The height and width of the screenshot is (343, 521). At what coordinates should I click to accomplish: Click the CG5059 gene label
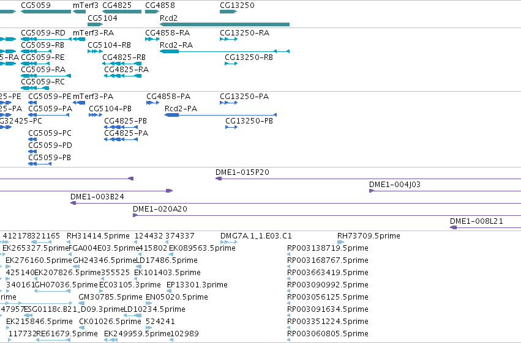tap(36, 6)
